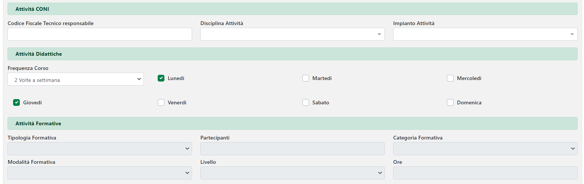584x184 pixels.
Task: Click the Codice Fiscale Tecnico responsabile field
Action: point(99,34)
